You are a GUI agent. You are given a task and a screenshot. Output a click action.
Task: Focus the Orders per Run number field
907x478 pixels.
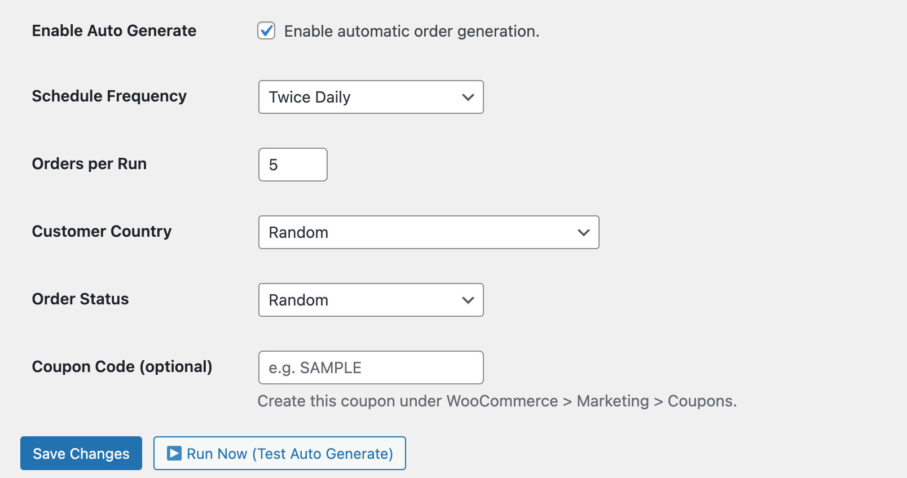[293, 165]
